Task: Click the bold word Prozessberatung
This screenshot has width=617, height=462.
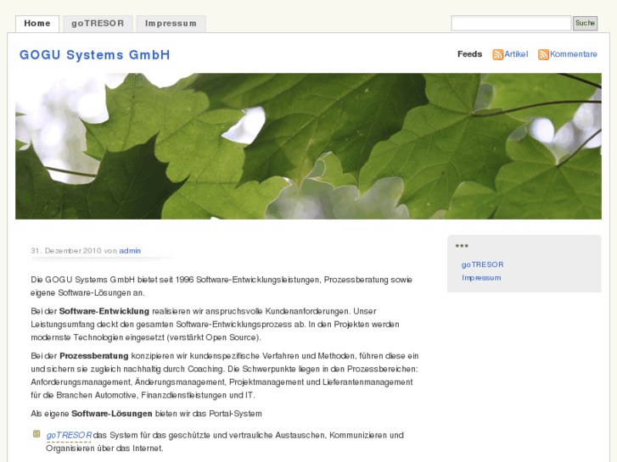Action: point(94,356)
